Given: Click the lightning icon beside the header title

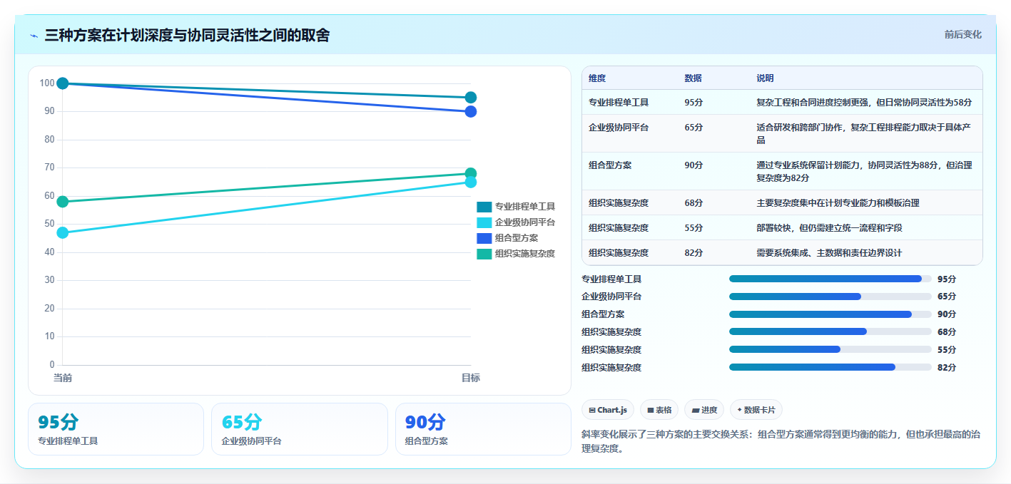Looking at the screenshot, I should [x=34, y=36].
